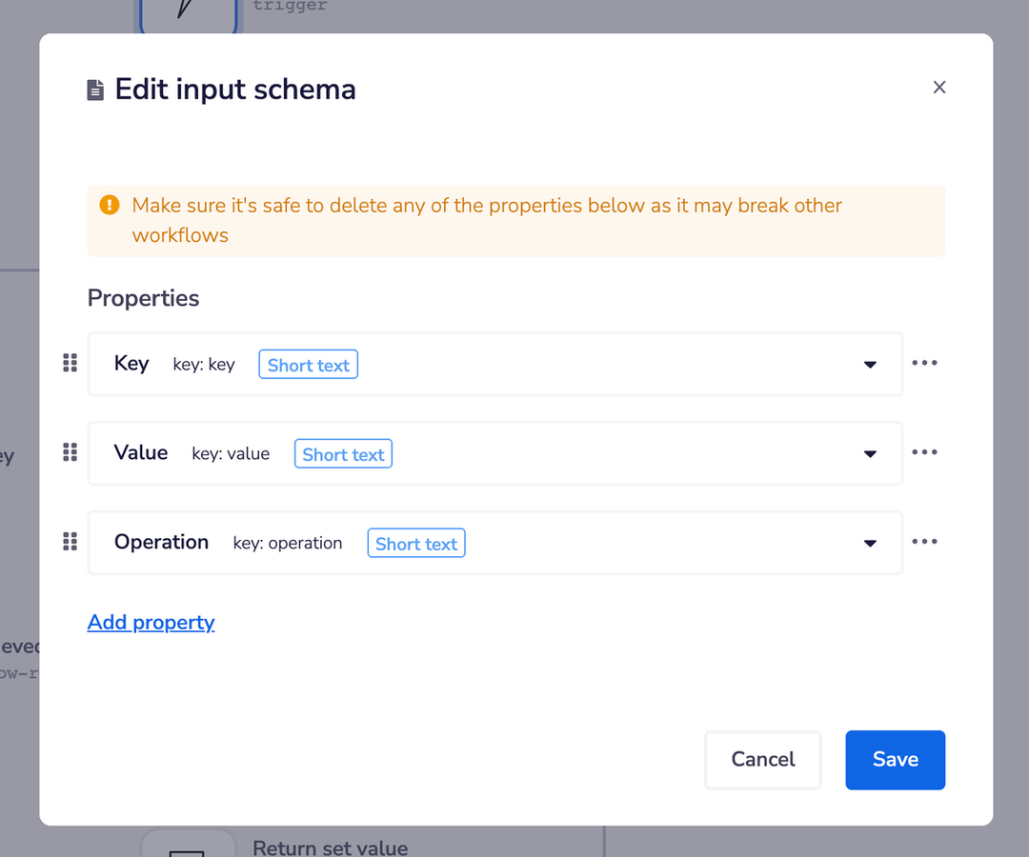Click the Short text badge on Value
Image resolution: width=1029 pixels, height=857 pixels.
click(x=343, y=455)
